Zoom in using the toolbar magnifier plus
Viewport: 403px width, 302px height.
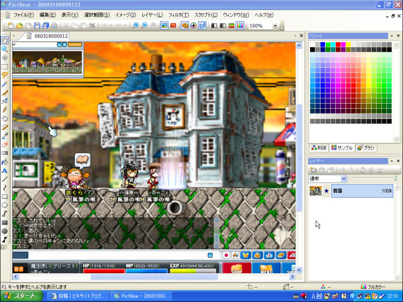(x=136, y=26)
